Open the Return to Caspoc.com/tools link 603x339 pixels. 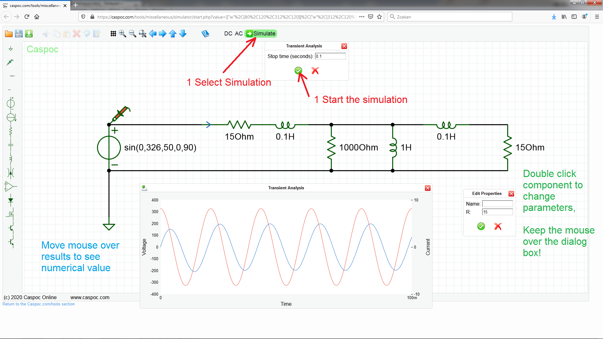[39, 304]
